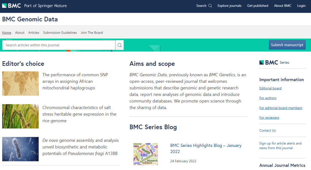Viewport: 311px width, 170px height.
Task: Click the 24 February 2022 date
Action: (183, 161)
